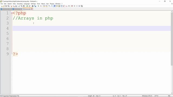This screenshot has width=173, height=97.
Task: Open the View menu
Action: pos(14,4)
